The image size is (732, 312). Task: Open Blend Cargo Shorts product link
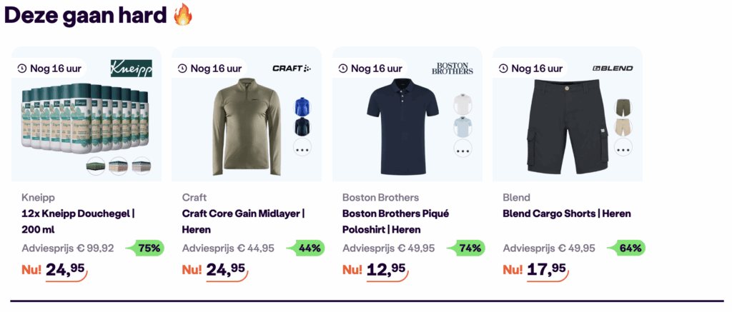(567, 213)
